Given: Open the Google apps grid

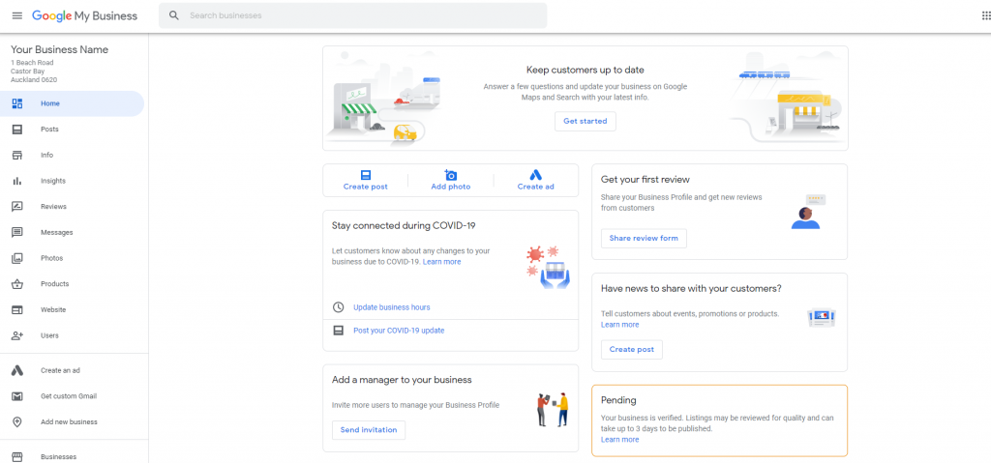Looking at the screenshot, I should click(x=986, y=15).
